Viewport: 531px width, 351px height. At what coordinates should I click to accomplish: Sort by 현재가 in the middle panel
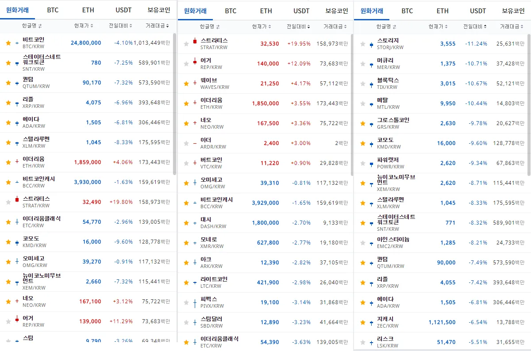tap(262, 27)
